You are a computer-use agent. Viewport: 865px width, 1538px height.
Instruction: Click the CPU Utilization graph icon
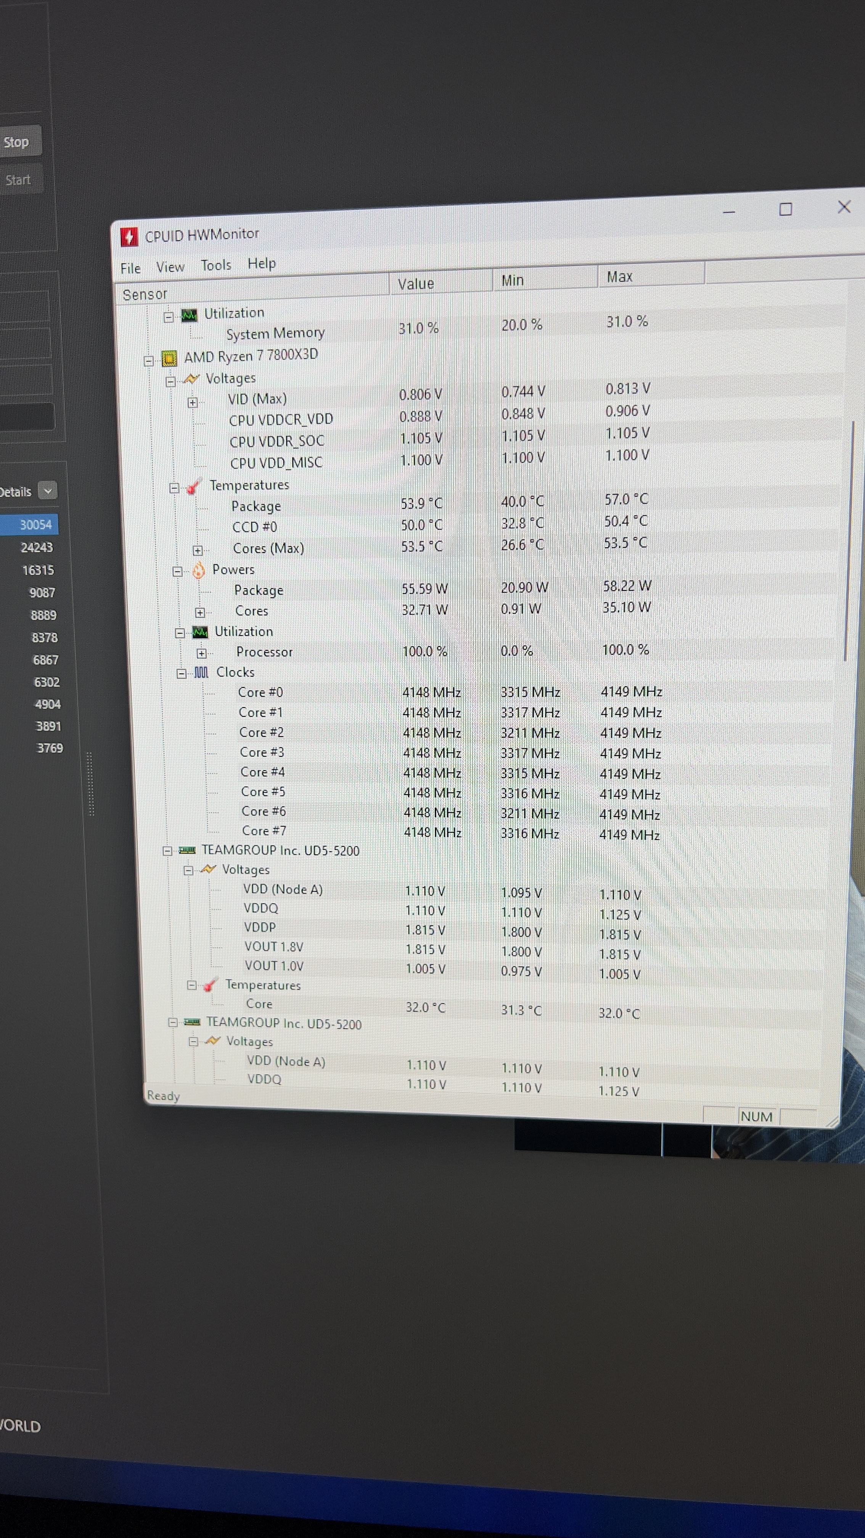click(x=200, y=632)
